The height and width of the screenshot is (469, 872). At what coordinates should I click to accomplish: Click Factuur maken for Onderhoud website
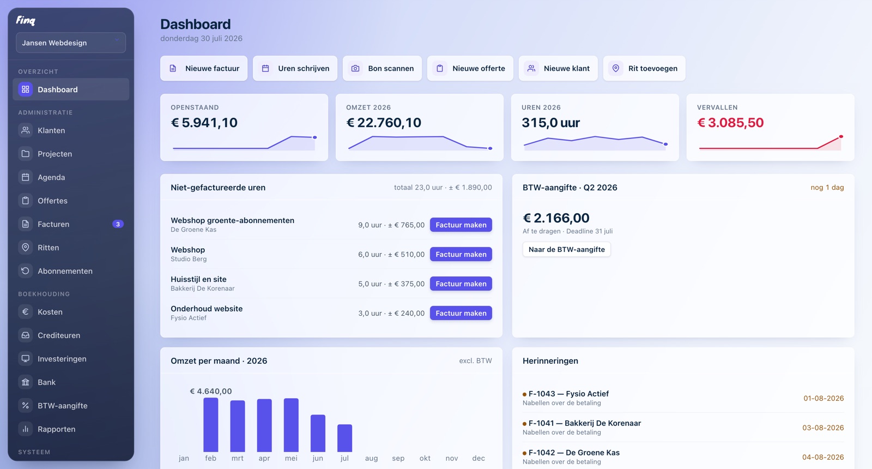(461, 313)
